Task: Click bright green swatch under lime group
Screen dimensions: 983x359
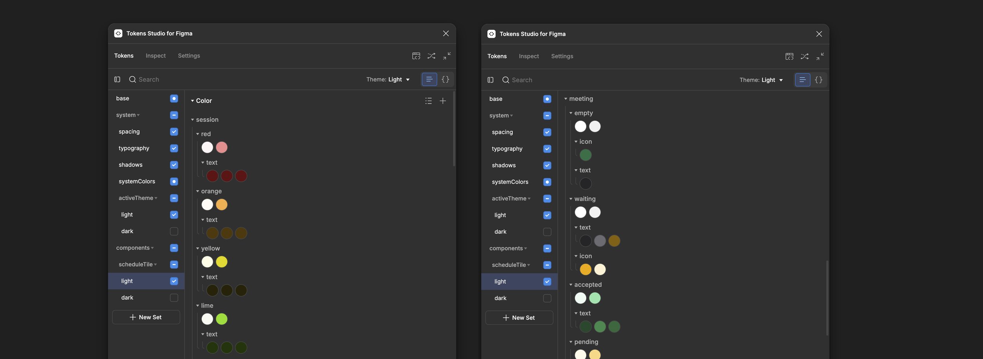Action: point(222,319)
